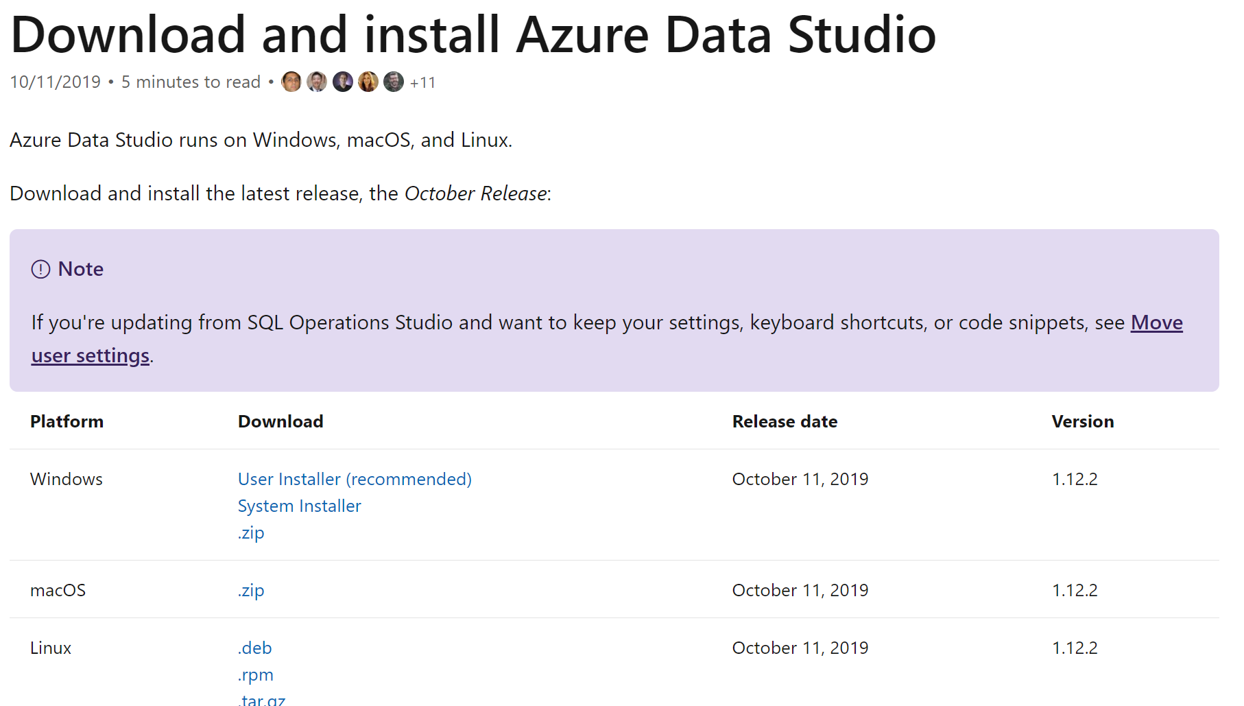Reveal additional contributors via +11 indicator

click(x=422, y=82)
